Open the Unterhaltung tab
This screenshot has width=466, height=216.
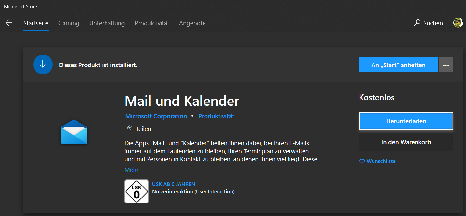pos(107,23)
